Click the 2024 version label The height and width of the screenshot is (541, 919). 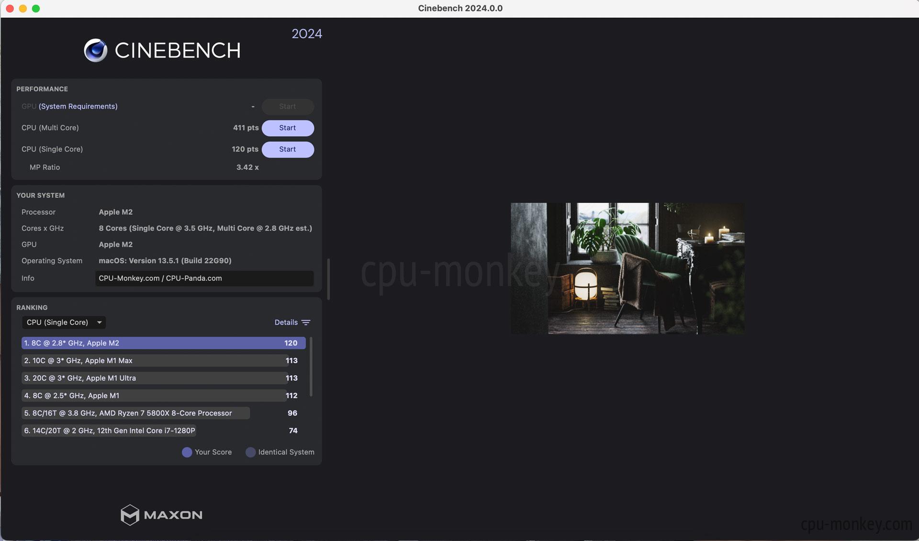point(307,34)
